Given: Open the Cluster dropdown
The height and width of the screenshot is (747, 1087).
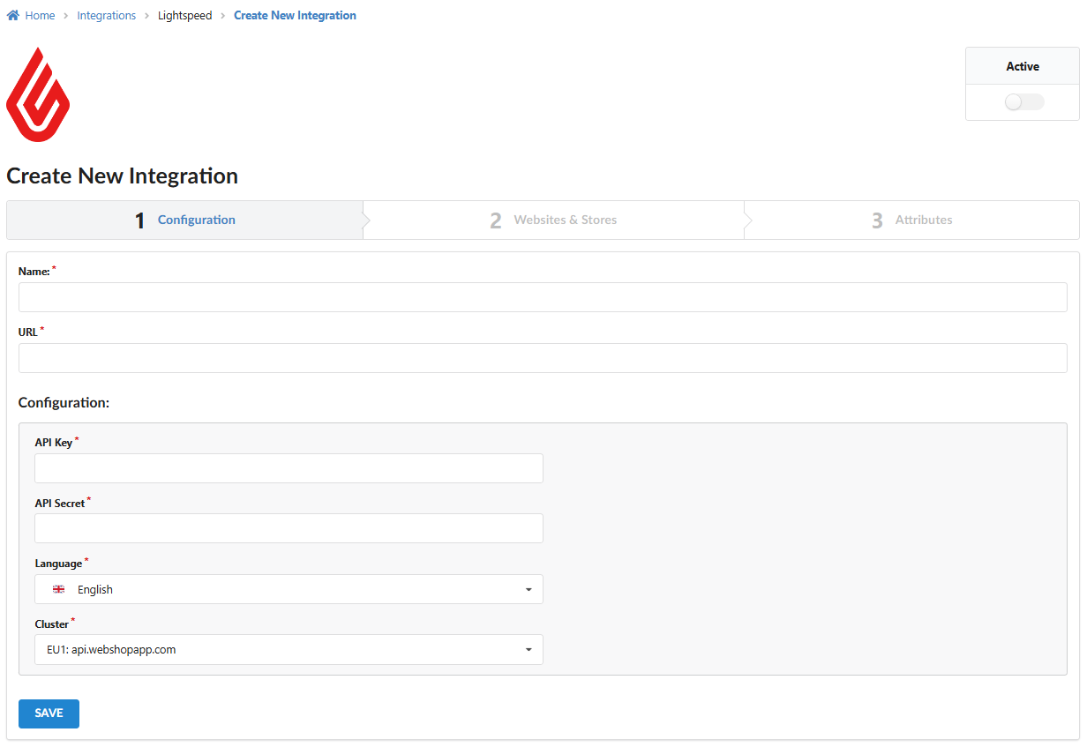Looking at the screenshot, I should [289, 649].
